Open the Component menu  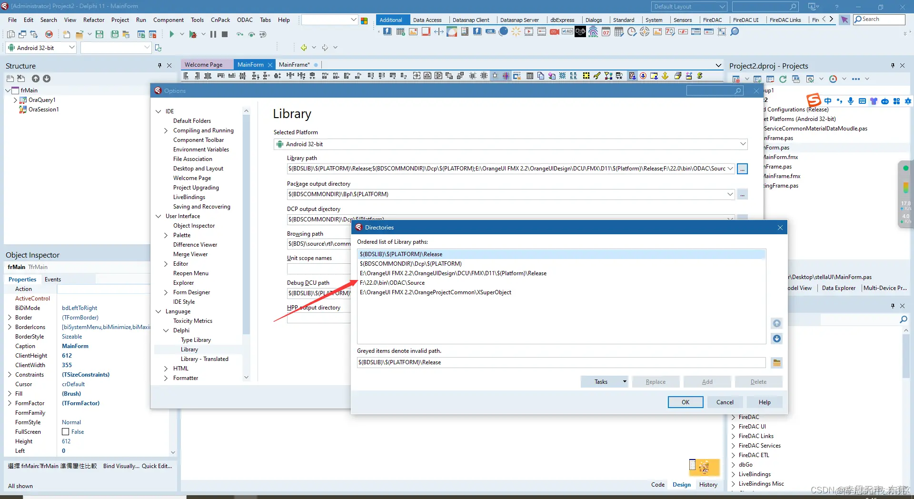pyautogui.click(x=168, y=20)
